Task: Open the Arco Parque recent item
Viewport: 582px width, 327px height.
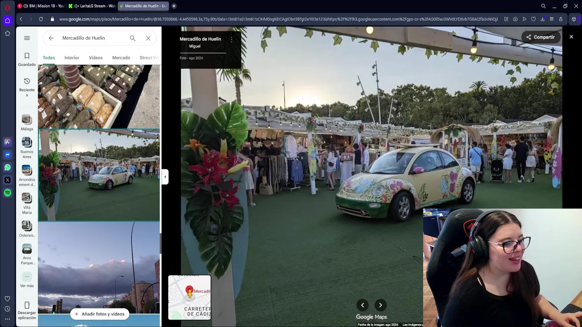Action: point(27,255)
